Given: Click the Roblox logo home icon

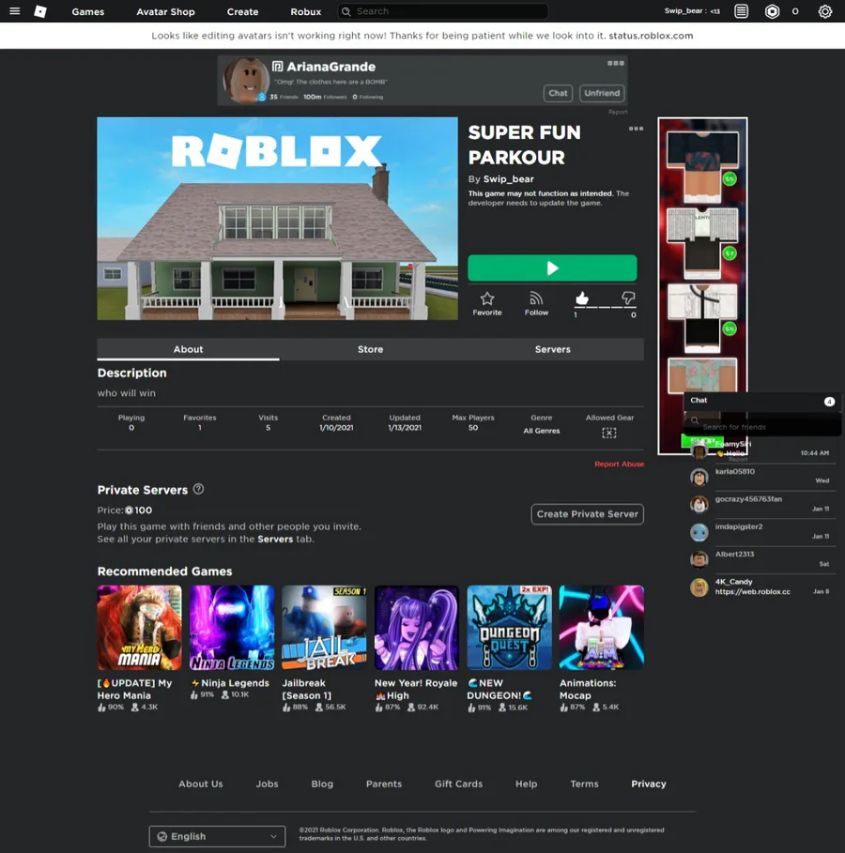Looking at the screenshot, I should 40,11.
